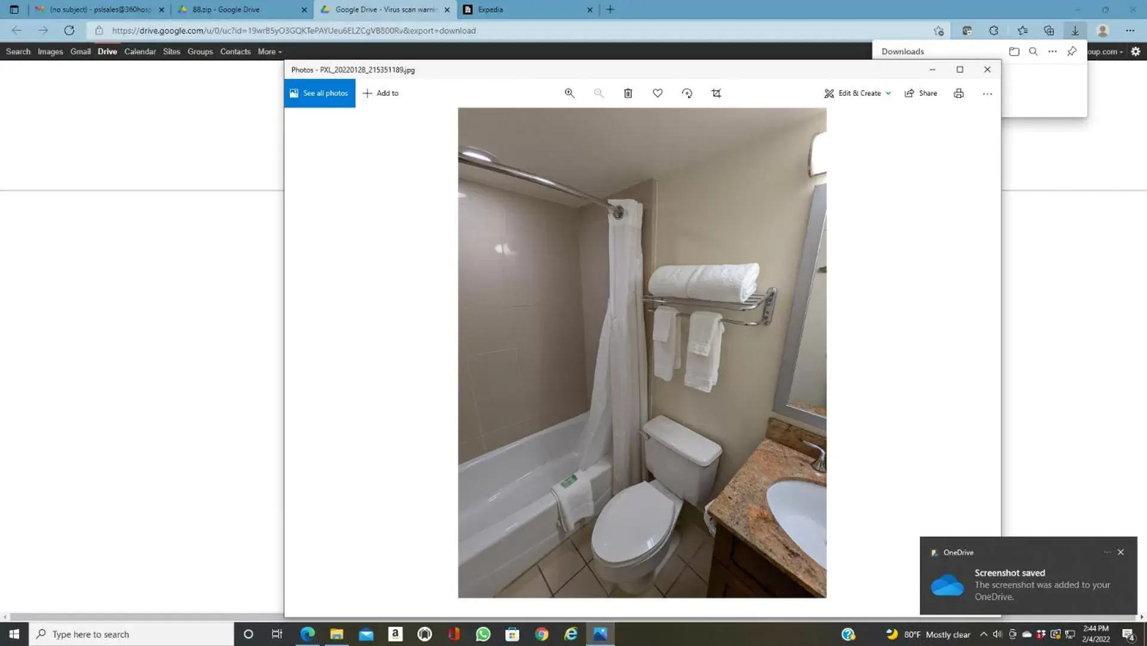Click the Share button

tap(920, 93)
